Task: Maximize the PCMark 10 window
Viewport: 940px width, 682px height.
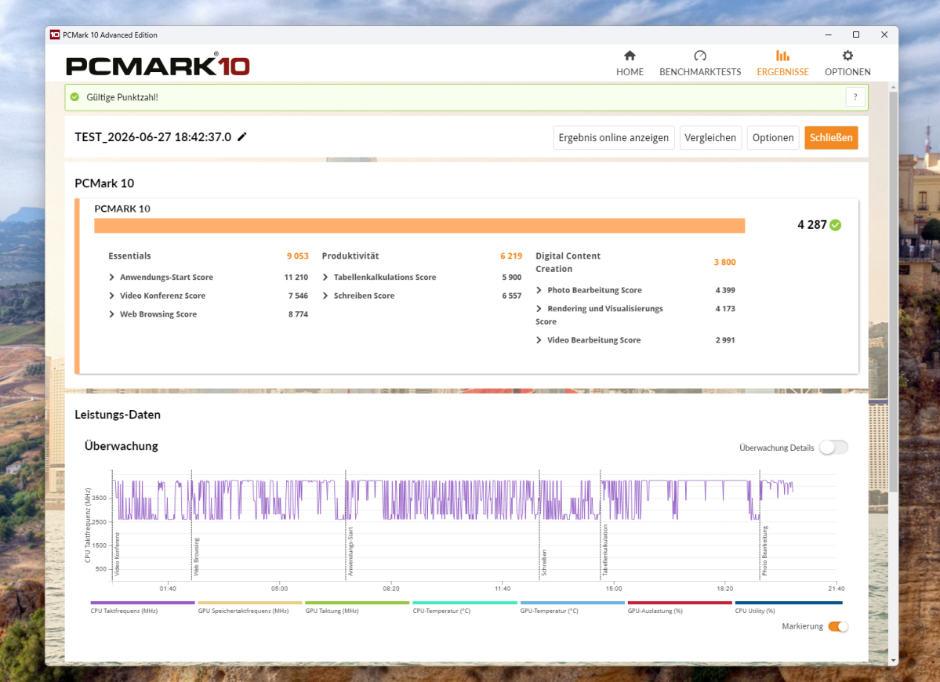Action: click(x=856, y=34)
